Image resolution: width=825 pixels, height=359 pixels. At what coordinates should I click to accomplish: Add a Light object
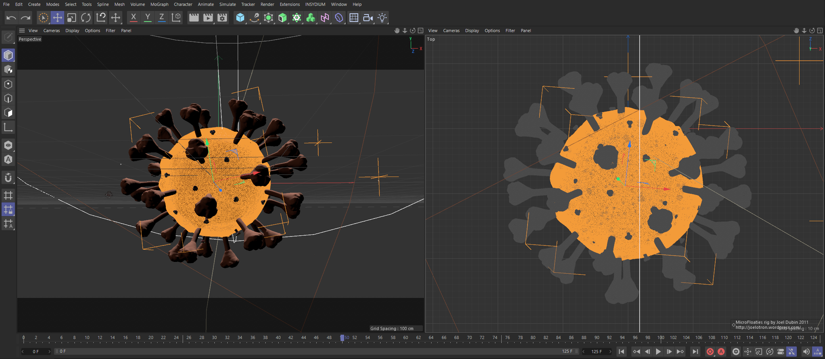tap(382, 18)
